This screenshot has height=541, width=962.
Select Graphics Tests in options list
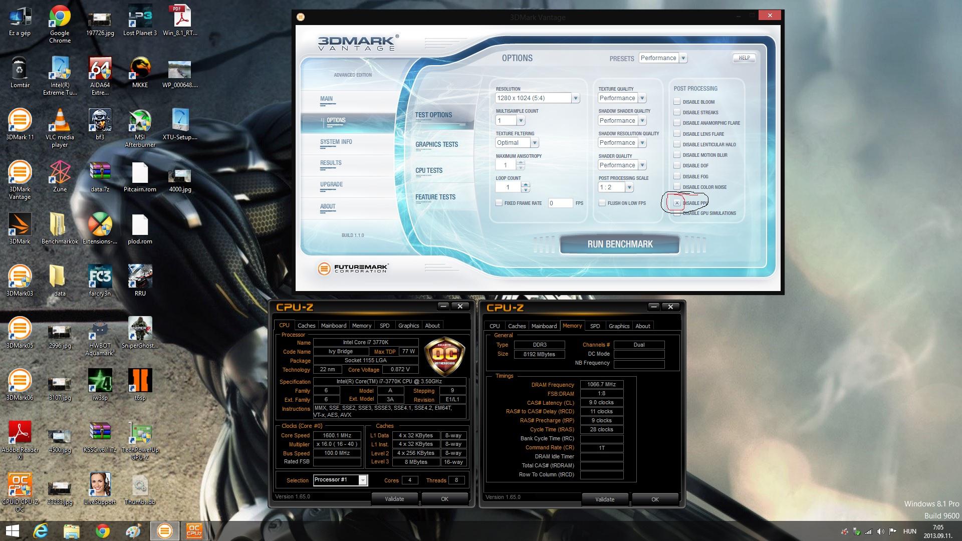436,144
